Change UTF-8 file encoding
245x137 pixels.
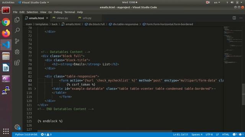click(209, 134)
